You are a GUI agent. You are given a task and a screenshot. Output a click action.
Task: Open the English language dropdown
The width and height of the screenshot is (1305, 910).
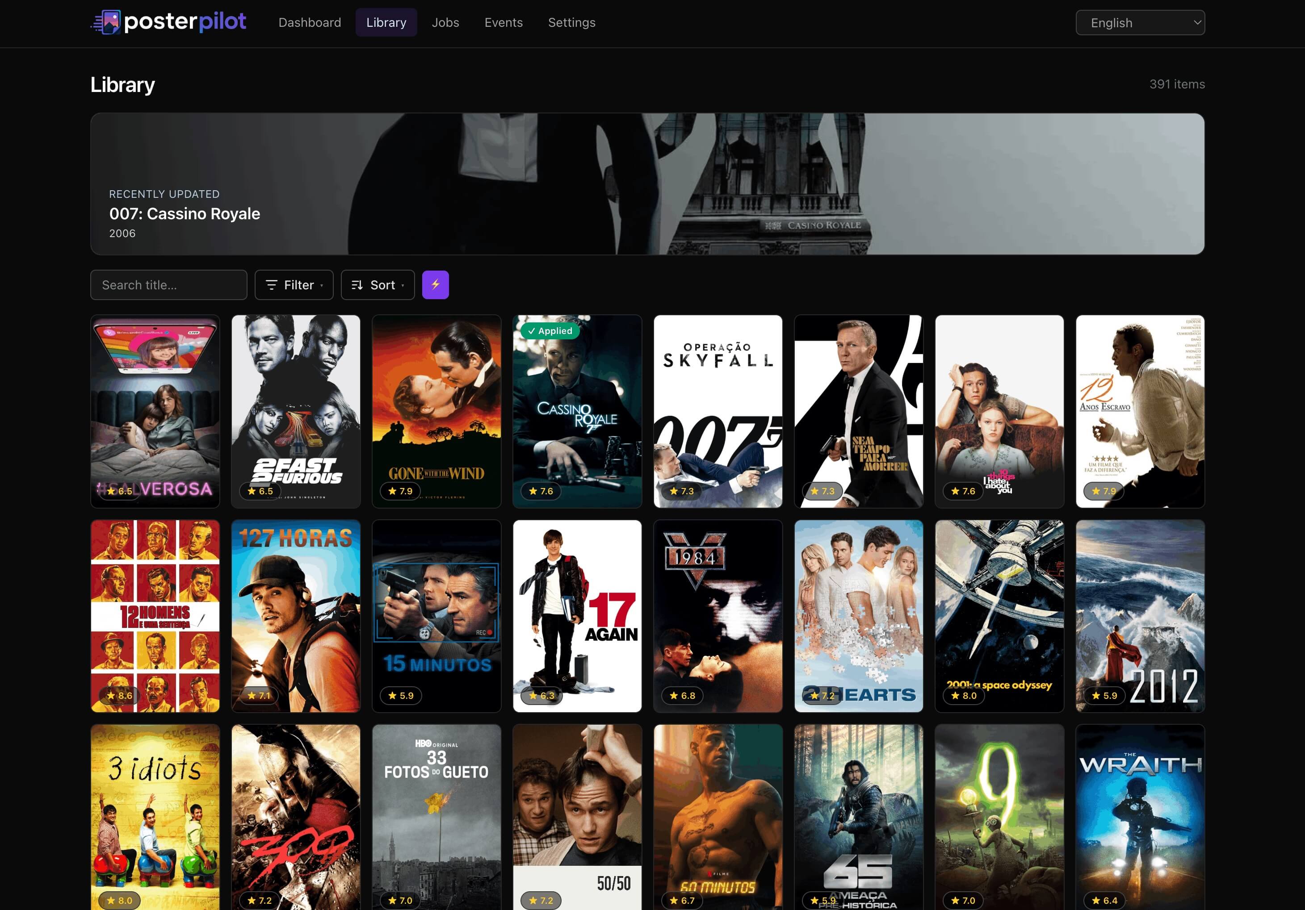(x=1140, y=23)
